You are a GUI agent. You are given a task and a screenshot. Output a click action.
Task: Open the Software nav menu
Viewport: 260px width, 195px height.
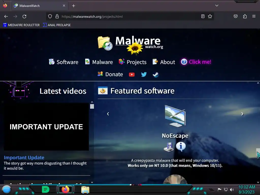coord(63,62)
